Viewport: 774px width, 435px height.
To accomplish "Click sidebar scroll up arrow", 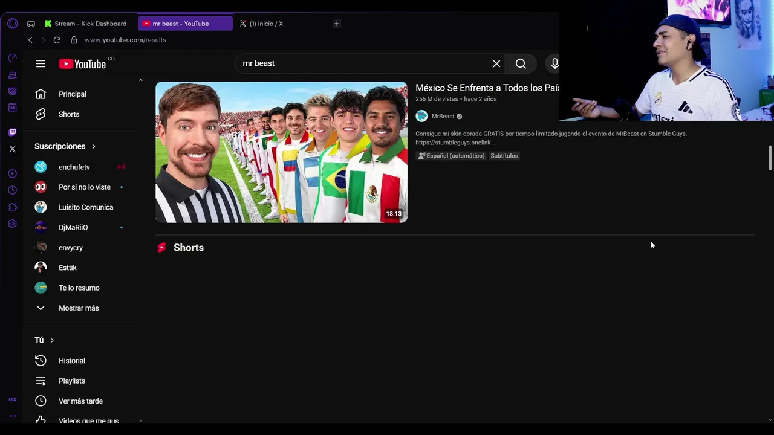I will [x=141, y=80].
